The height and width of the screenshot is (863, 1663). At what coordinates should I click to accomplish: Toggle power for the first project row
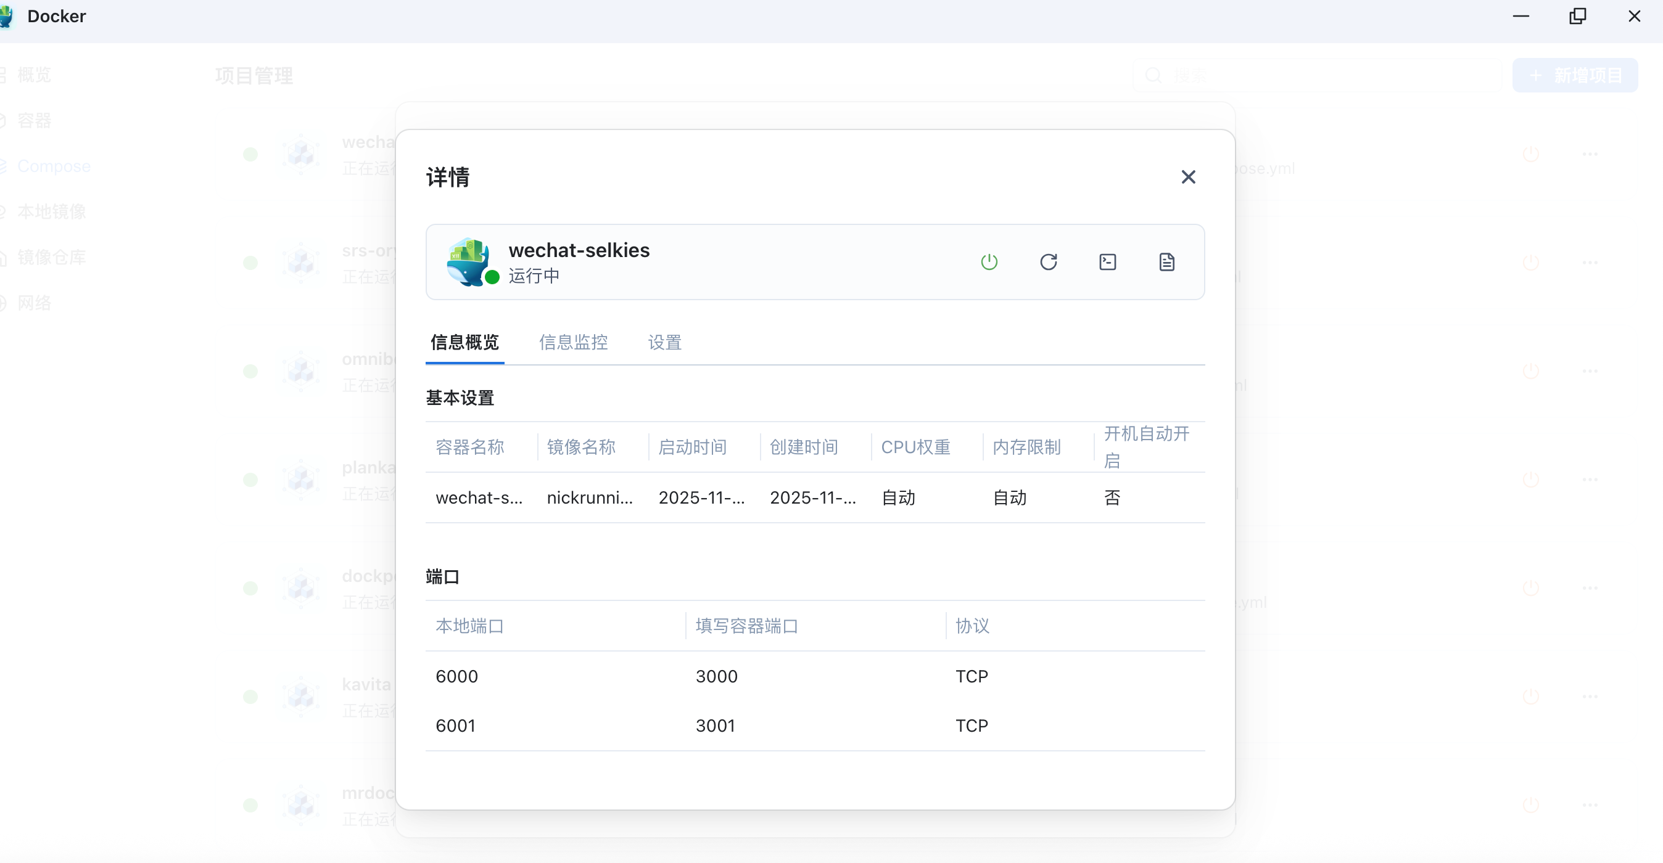[x=1530, y=154]
